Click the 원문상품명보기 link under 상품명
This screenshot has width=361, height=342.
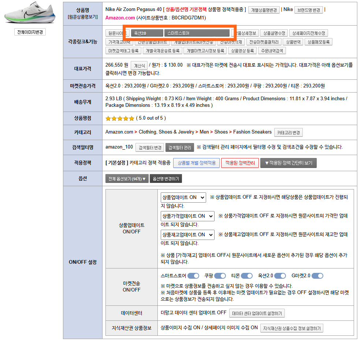click(82, 17)
